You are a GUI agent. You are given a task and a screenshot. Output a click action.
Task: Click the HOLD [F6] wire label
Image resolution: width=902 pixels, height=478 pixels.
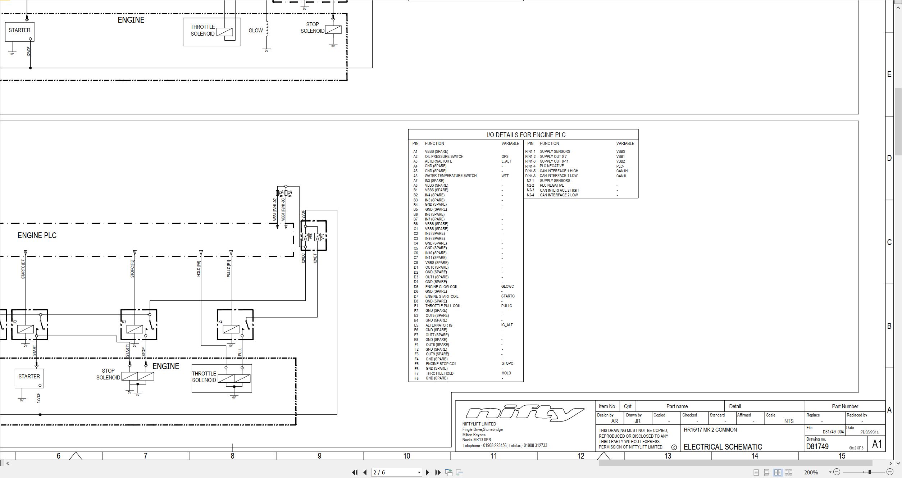[x=199, y=269]
